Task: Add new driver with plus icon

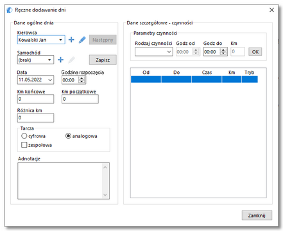Action: [x=71, y=40]
